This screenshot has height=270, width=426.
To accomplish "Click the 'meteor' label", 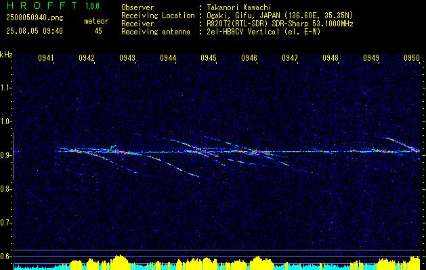I will [96, 22].
